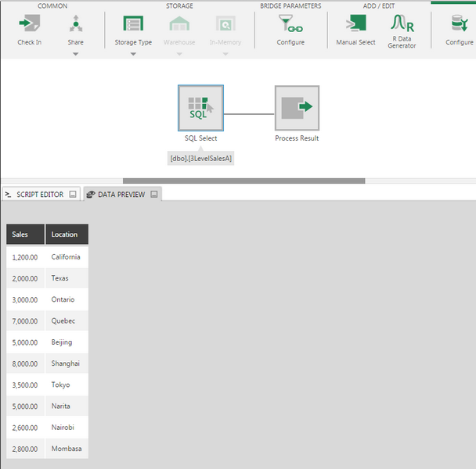Launch the R Data Generator
The width and height of the screenshot is (476, 469).
point(402,23)
